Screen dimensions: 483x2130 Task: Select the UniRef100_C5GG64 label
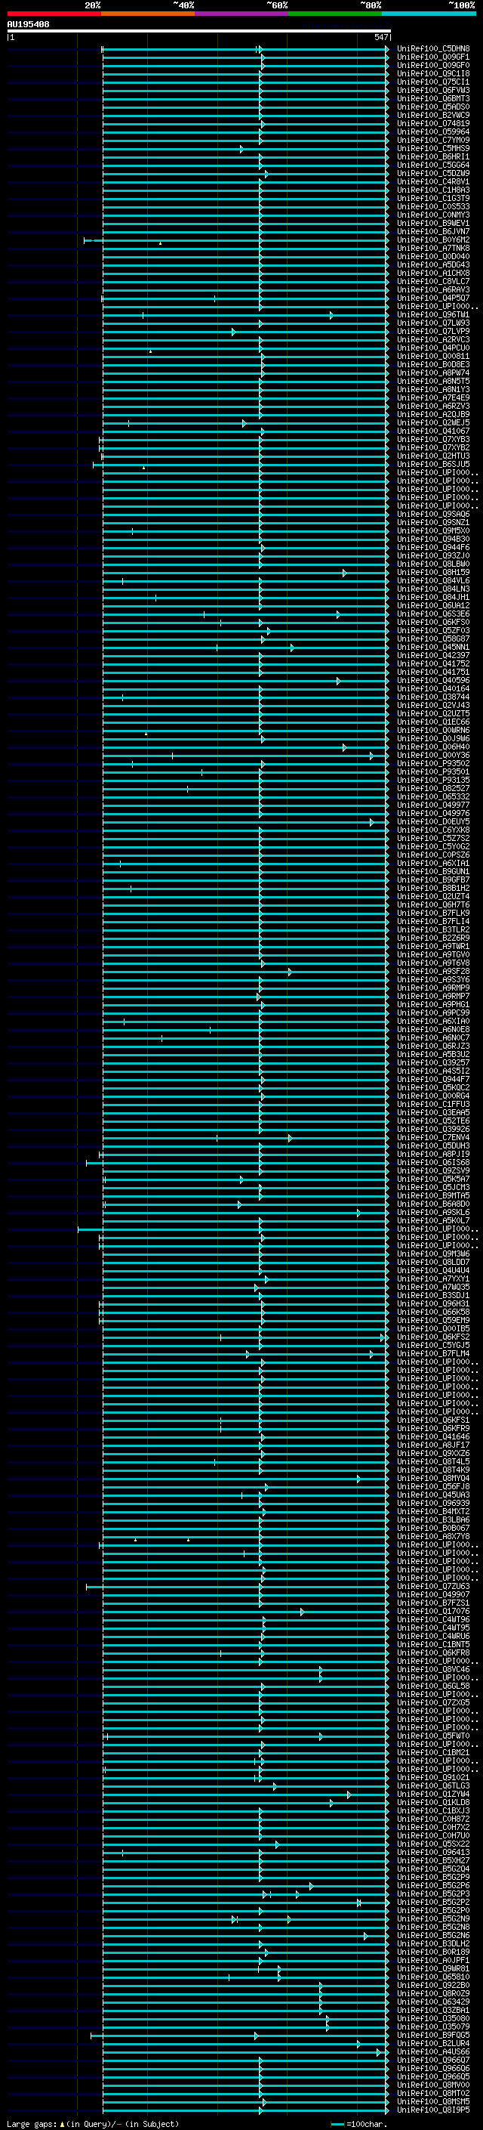[x=433, y=165]
